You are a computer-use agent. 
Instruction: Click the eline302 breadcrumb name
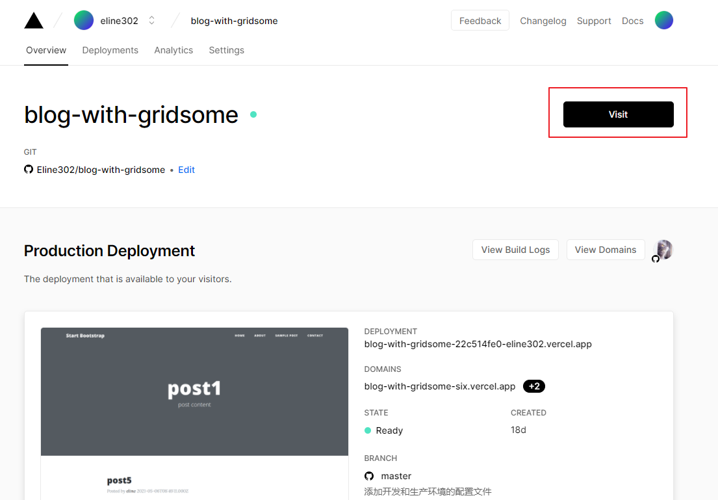pos(119,21)
